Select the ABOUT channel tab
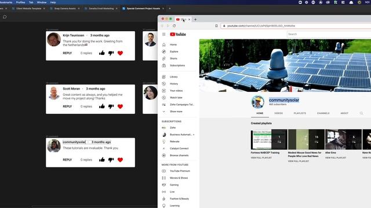 pos(344,113)
